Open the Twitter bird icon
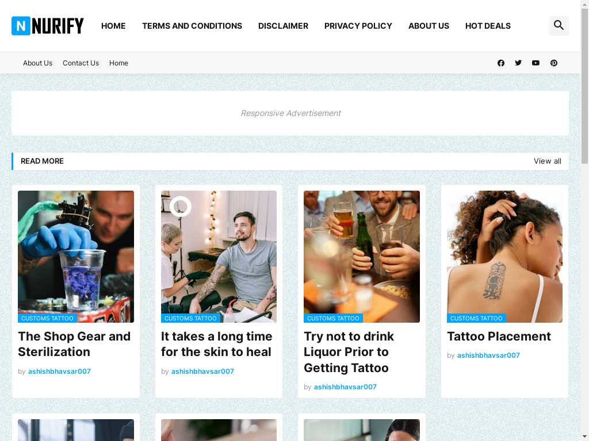589x441 pixels. [x=518, y=63]
